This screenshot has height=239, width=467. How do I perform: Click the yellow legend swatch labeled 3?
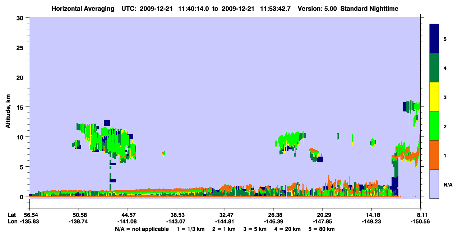[434, 97]
